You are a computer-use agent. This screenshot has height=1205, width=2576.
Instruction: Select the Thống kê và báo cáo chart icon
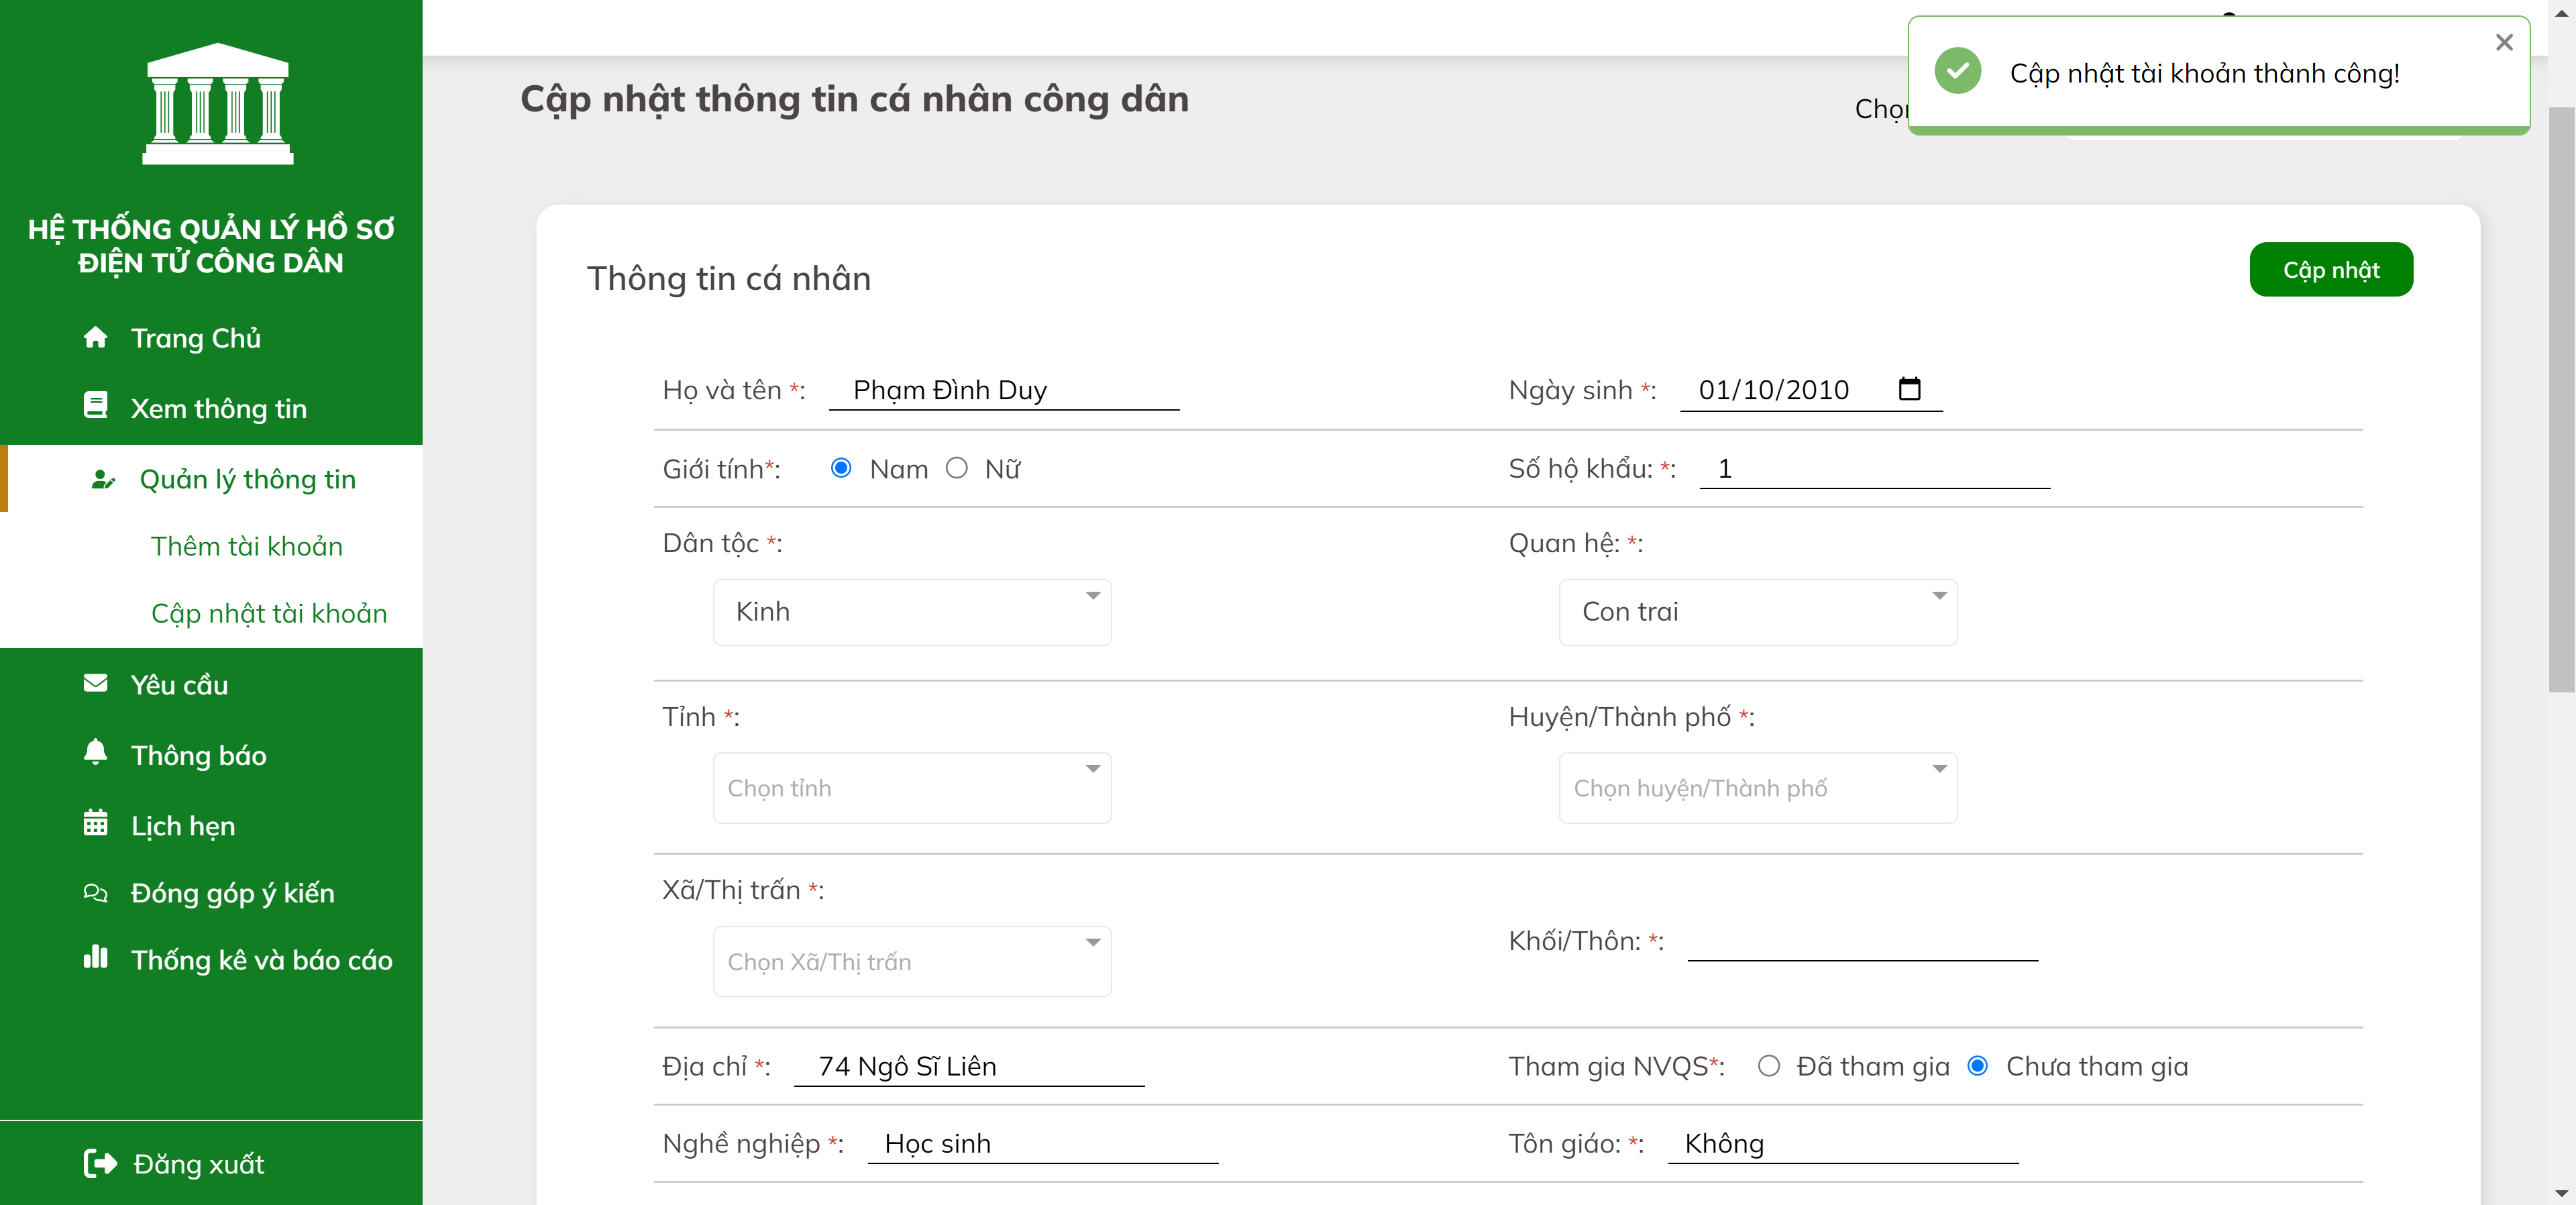pyautogui.click(x=96, y=958)
